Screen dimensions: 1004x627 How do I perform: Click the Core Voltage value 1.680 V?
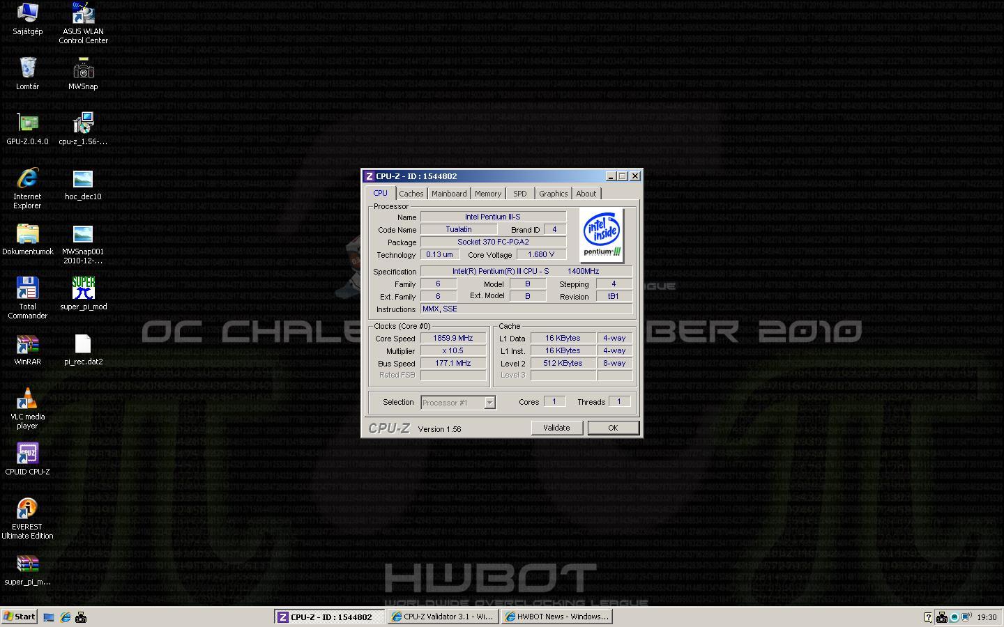click(541, 254)
